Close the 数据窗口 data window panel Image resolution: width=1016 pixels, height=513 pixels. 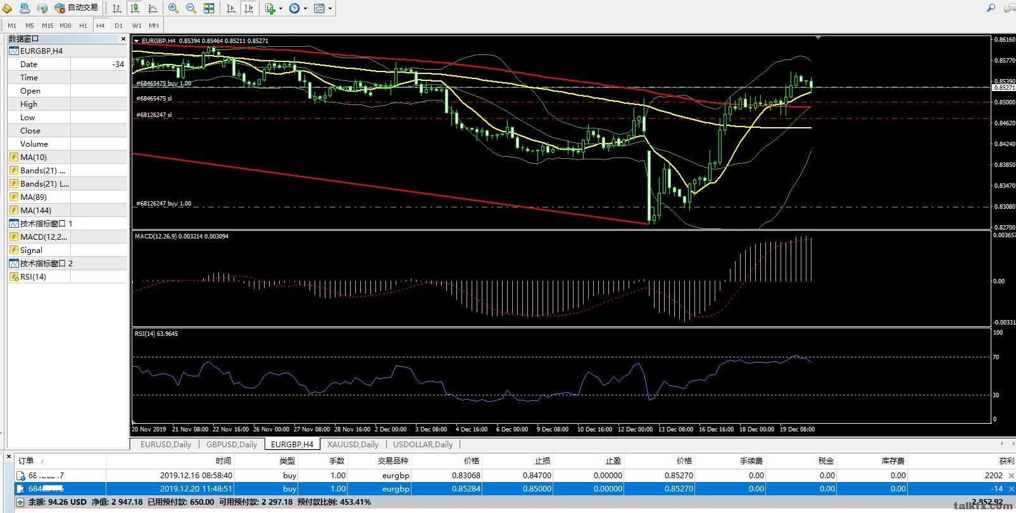[x=123, y=39]
